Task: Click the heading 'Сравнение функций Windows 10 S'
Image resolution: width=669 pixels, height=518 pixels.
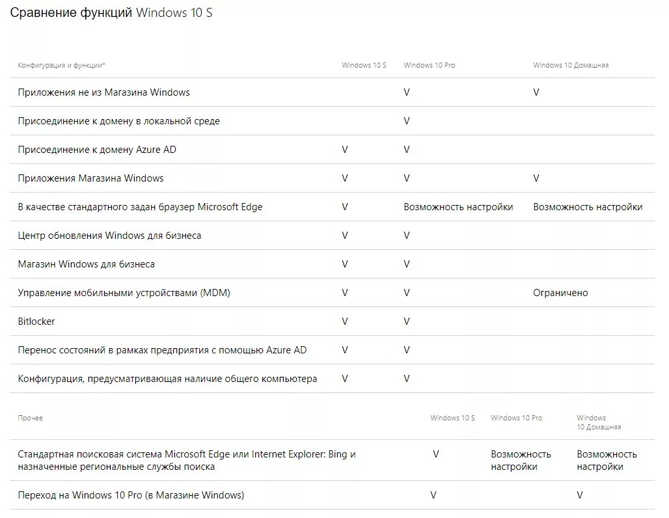Action: [x=111, y=13]
